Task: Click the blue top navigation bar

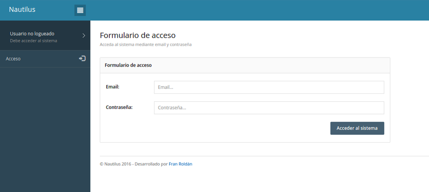Action: (x=250, y=10)
